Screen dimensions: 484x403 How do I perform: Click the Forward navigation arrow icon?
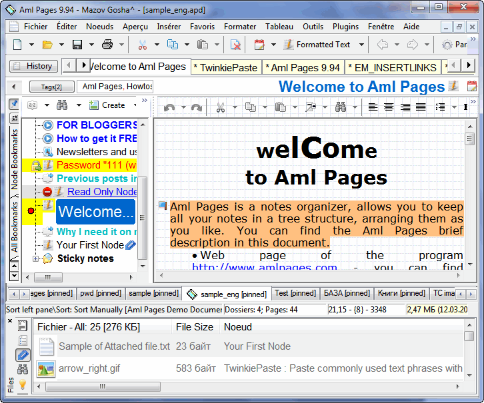[x=413, y=45]
